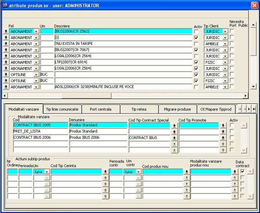Screen dimensions: 260x213
Task: Enable Activ checkbox for IBUS|2006|CR 2562 row
Action: (x=196, y=31)
